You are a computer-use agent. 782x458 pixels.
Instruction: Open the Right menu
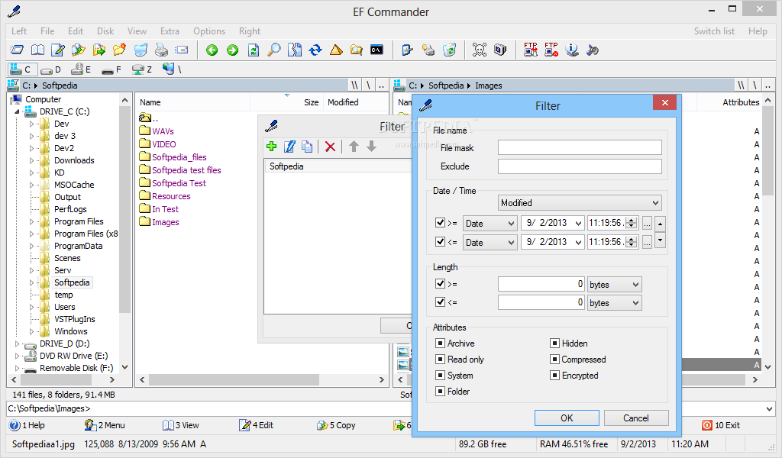click(x=250, y=31)
